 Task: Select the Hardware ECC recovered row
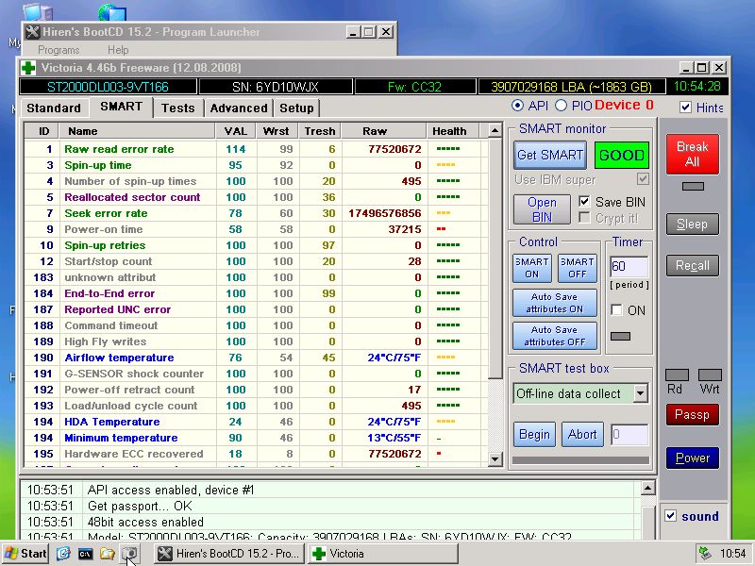256,454
